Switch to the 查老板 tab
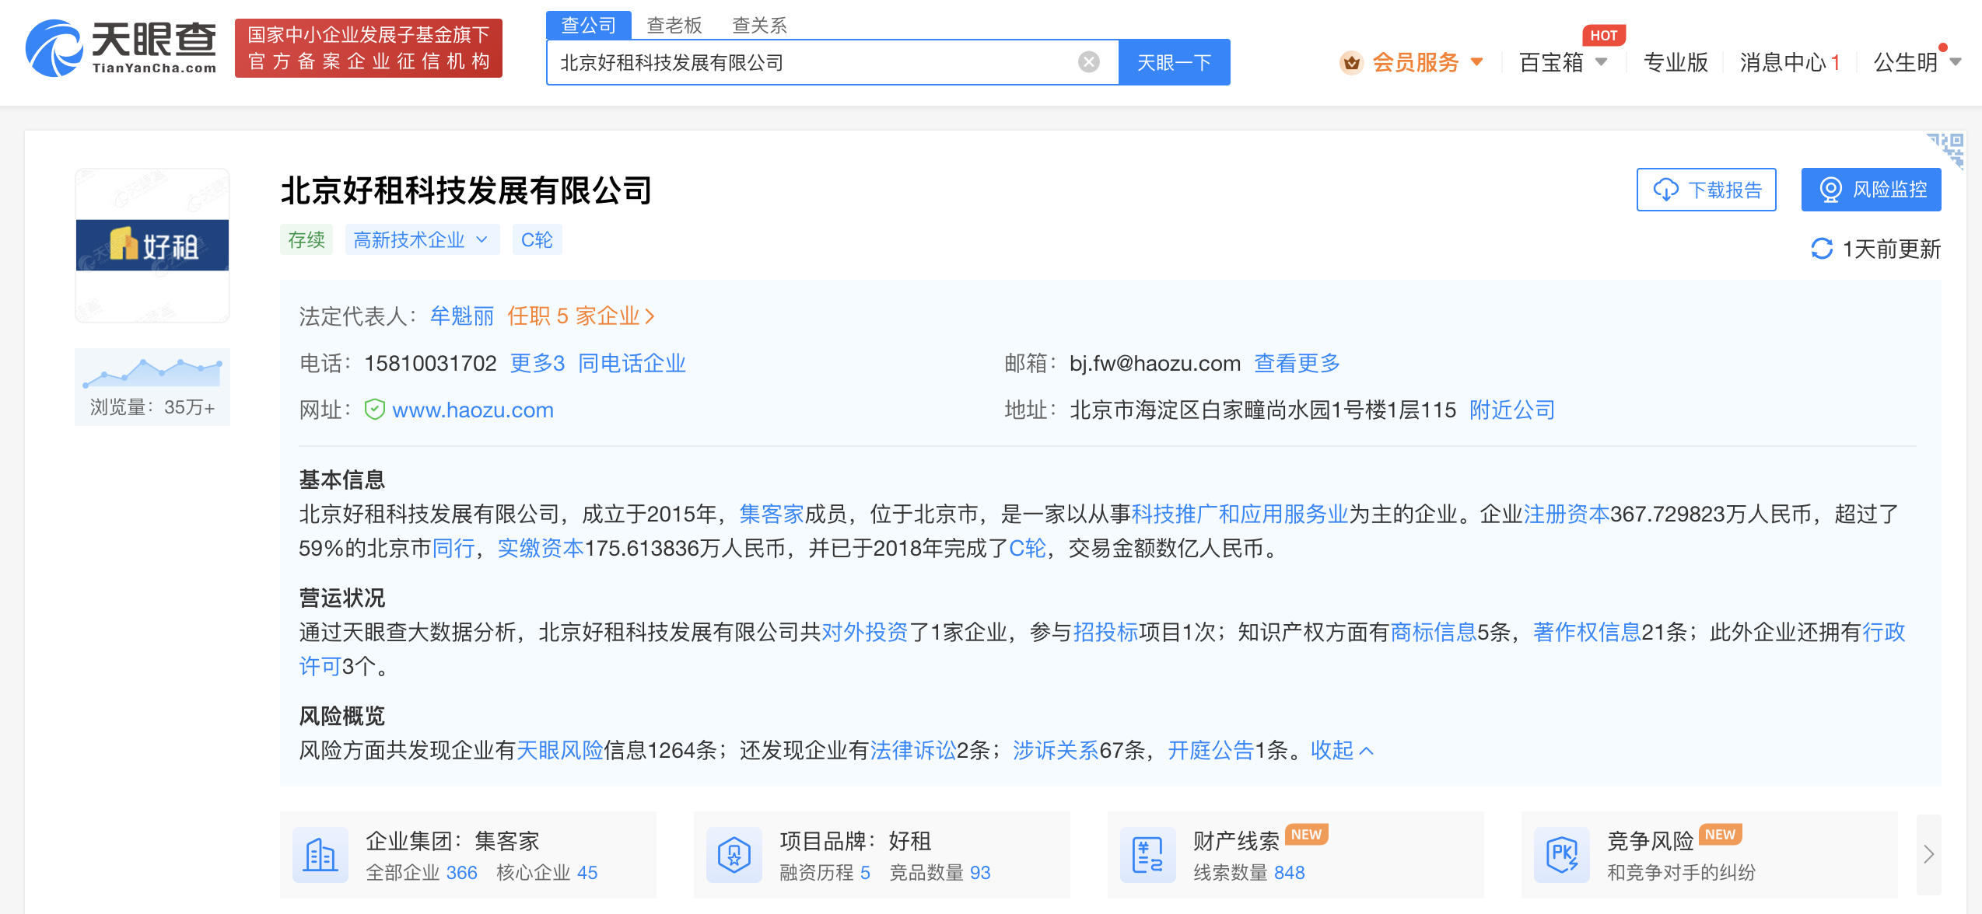Image resolution: width=1982 pixels, height=914 pixels. [674, 24]
